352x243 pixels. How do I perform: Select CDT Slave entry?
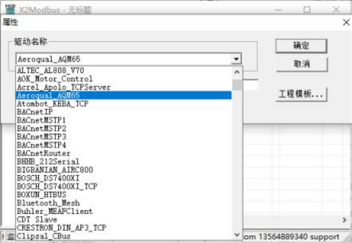pyautogui.click(x=124, y=219)
